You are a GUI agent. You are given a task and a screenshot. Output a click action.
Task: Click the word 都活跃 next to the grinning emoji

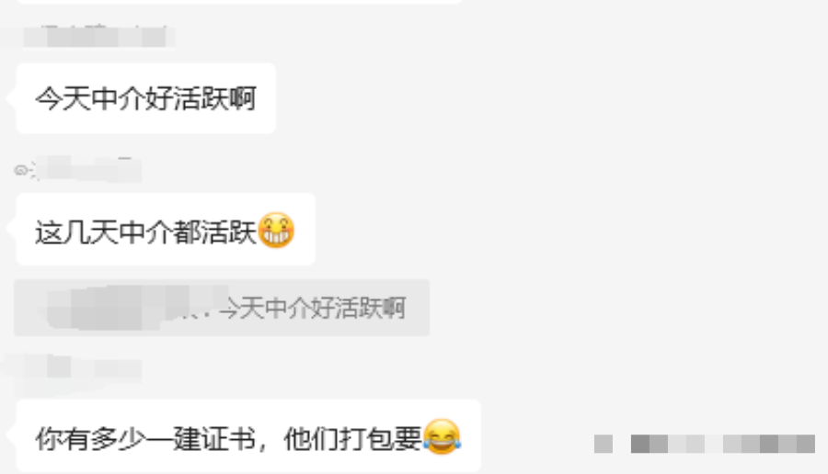[215, 232]
